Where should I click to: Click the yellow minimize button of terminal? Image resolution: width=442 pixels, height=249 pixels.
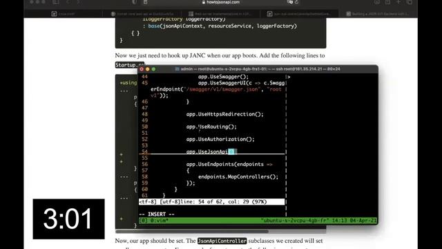(147, 69)
